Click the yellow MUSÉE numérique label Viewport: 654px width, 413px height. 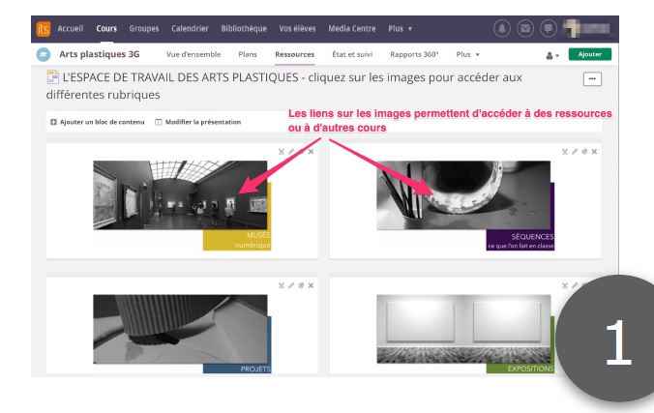click(237, 240)
